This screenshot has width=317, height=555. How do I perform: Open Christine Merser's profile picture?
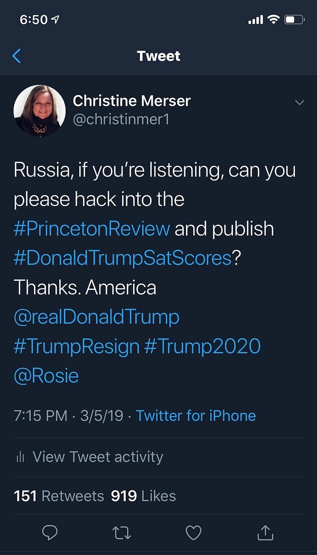[39, 111]
